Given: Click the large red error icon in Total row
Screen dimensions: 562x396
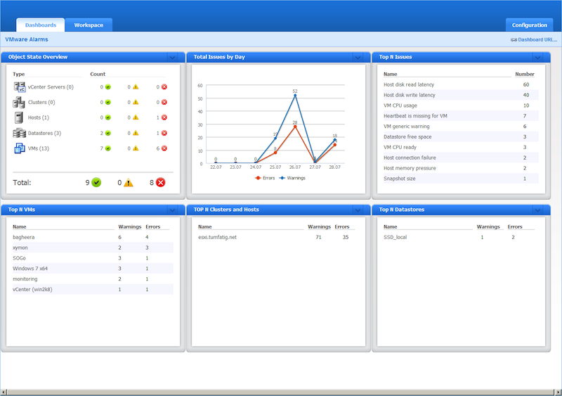Looking at the screenshot, I should coord(161,182).
